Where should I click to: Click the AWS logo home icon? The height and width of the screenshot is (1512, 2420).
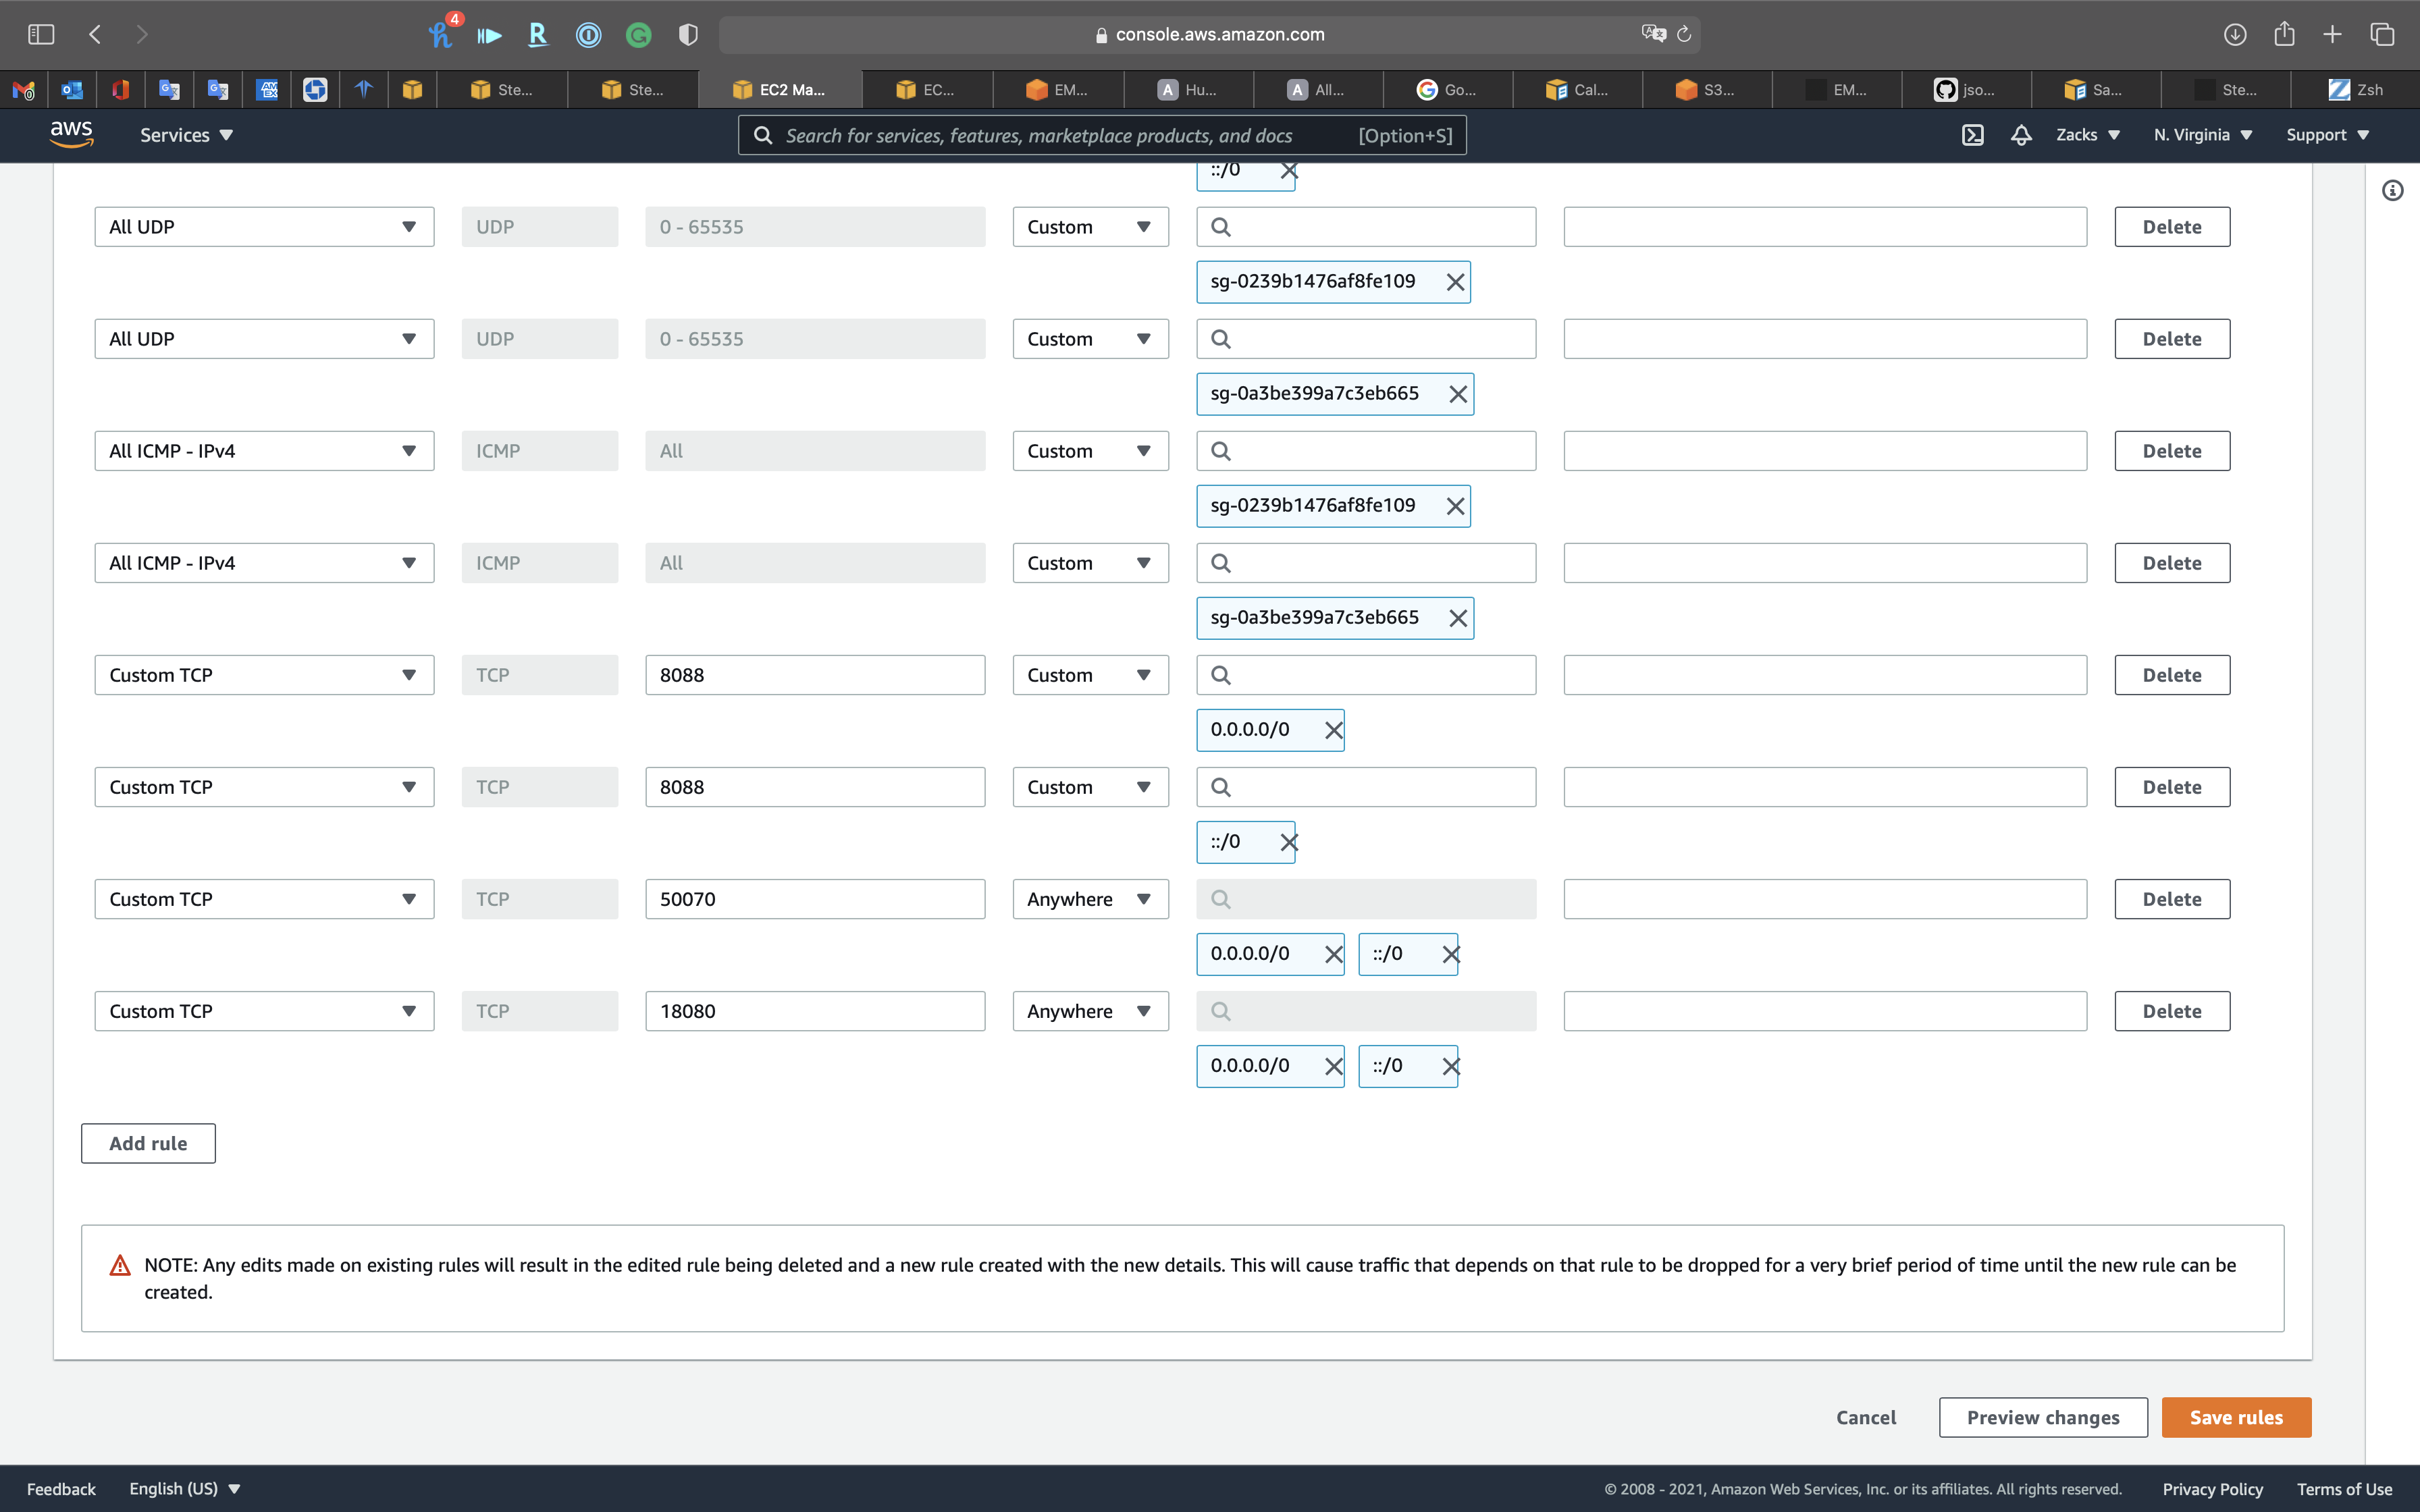click(71, 134)
